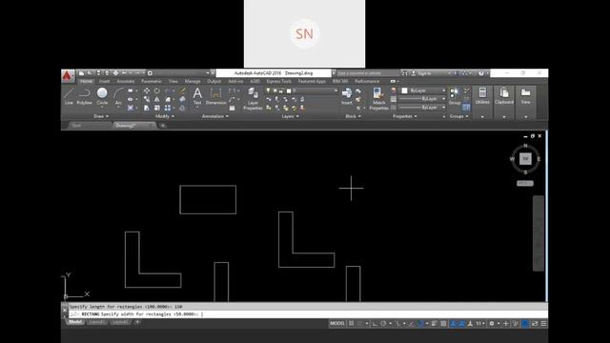Activate the Move tool in Modify

point(147,91)
